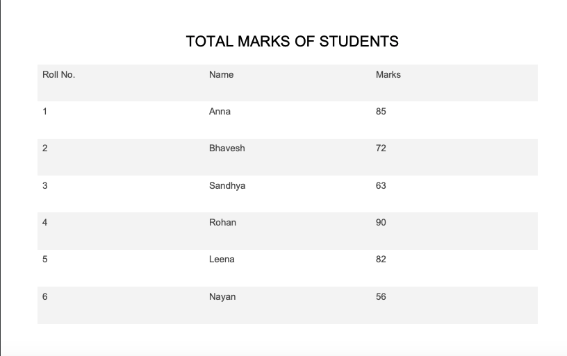Viewport: 567px width, 356px height.
Task: Select the Name column header
Action: [221, 75]
